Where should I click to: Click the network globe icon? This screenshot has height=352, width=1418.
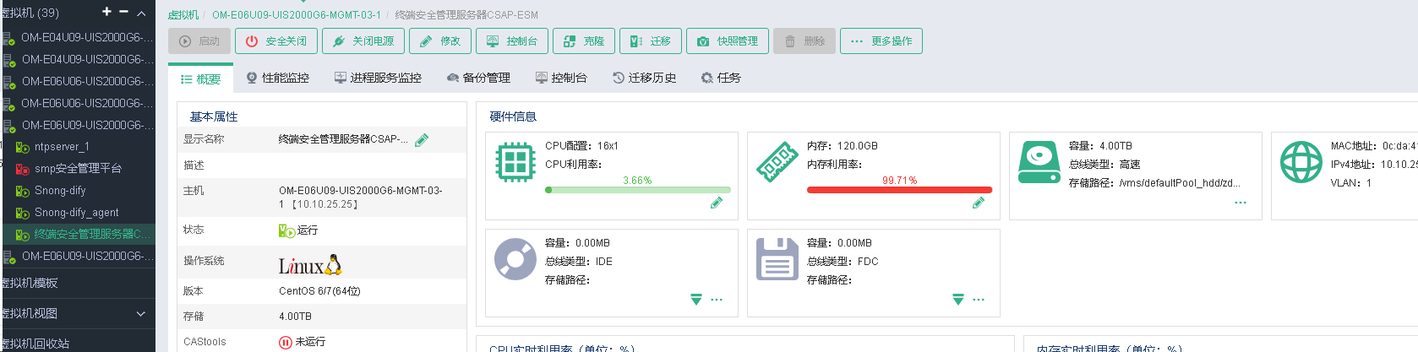(1301, 162)
